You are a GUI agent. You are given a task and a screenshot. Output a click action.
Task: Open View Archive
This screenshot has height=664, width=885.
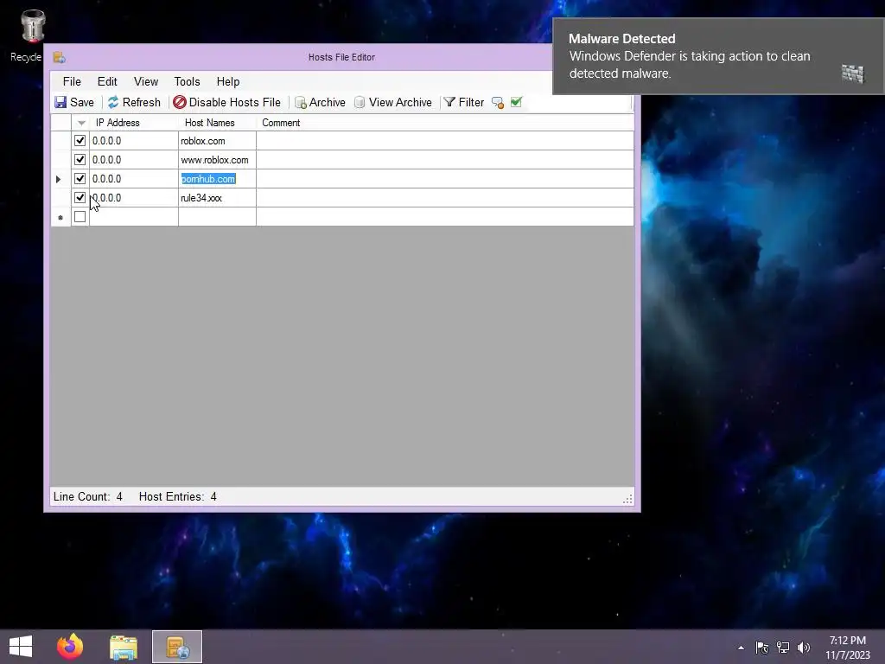[x=393, y=102]
